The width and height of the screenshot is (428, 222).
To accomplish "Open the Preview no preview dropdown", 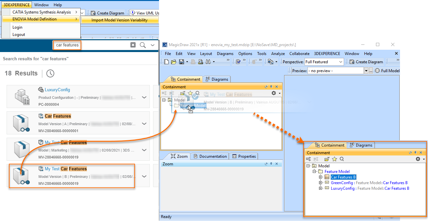I will pyautogui.click(x=366, y=71).
